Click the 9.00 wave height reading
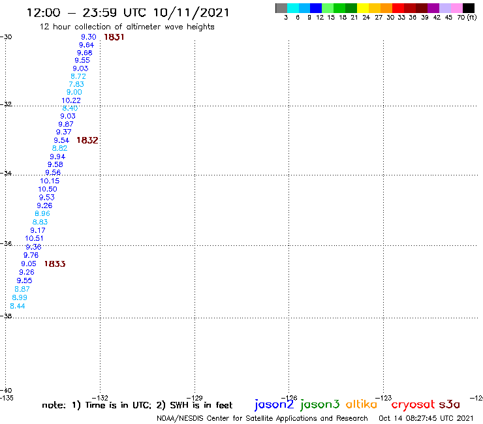 pos(74,92)
